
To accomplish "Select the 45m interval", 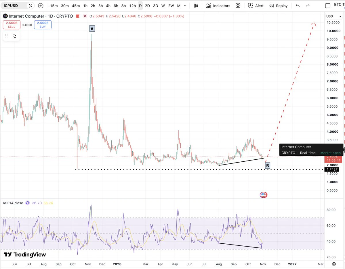I will point(76,6).
